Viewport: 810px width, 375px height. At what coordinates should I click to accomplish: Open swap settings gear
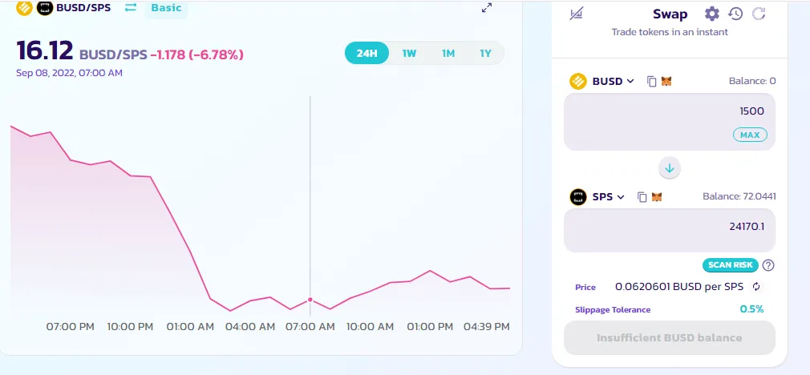[712, 14]
